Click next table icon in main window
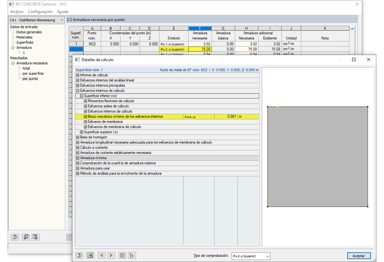384x262 pixels. pyautogui.click(x=35, y=237)
